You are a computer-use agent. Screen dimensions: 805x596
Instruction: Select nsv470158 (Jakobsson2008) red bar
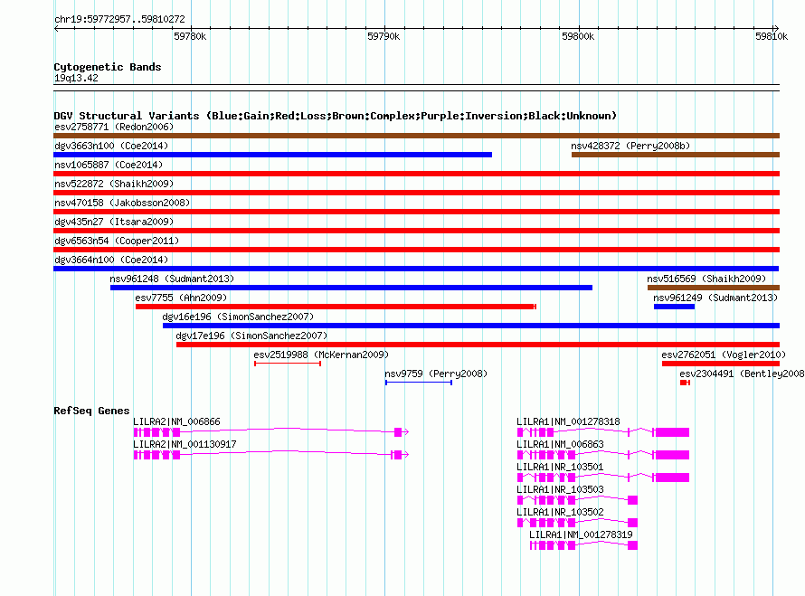(x=416, y=212)
